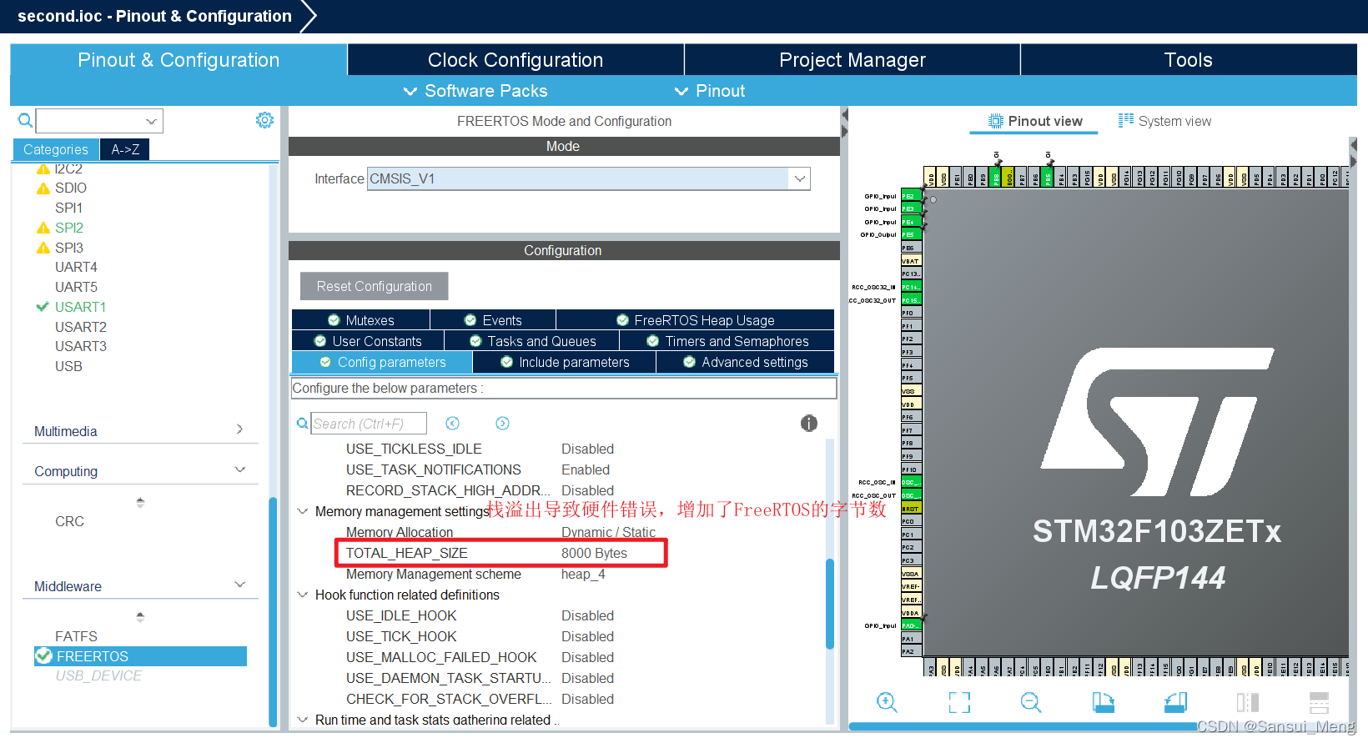Open the User Constants tab
Screen dimensions: 1368x743
click(368, 341)
